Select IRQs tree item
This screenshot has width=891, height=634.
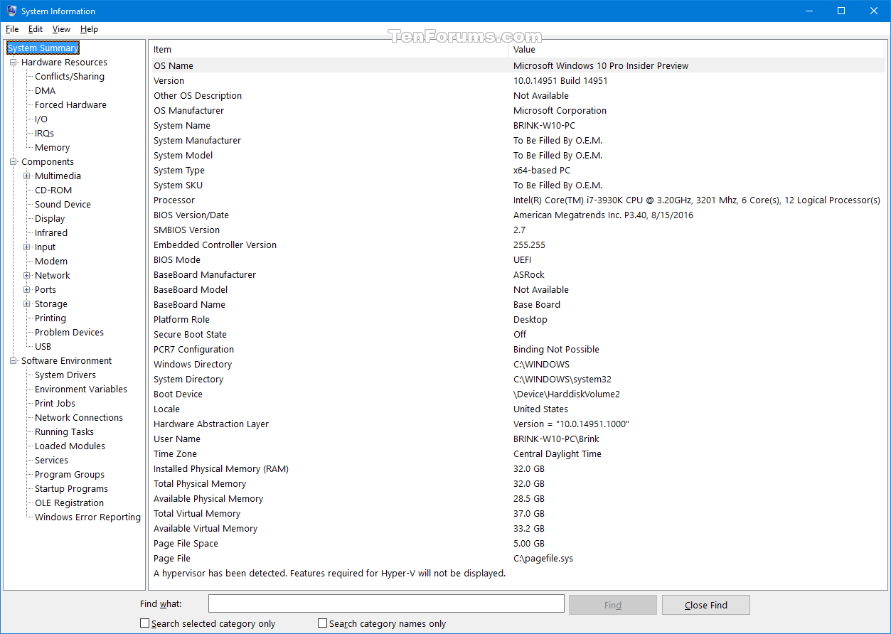tap(44, 133)
